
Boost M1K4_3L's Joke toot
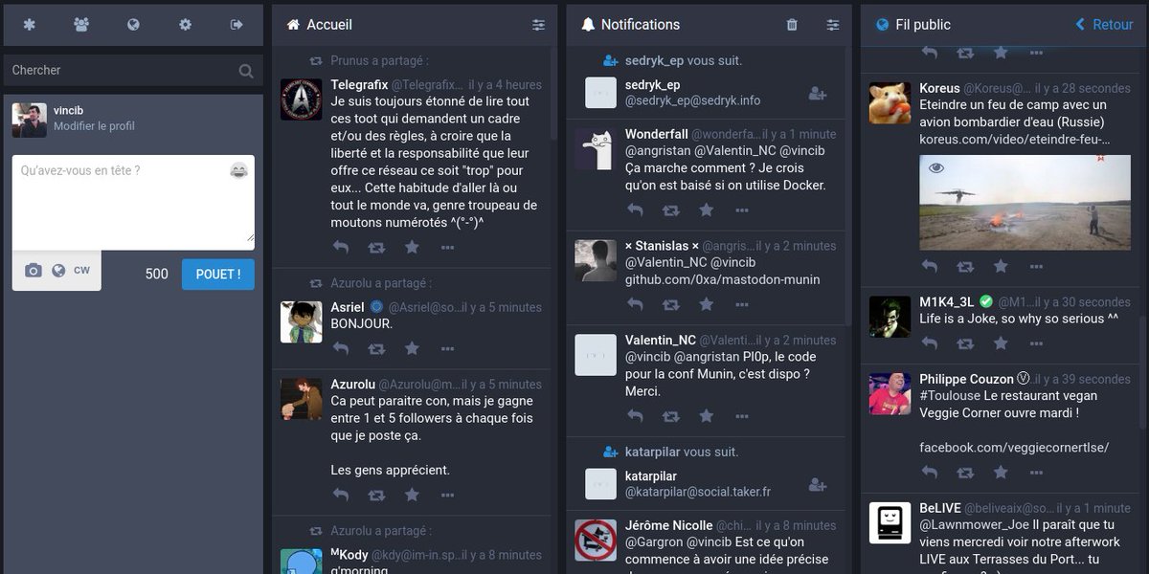pos(965,343)
